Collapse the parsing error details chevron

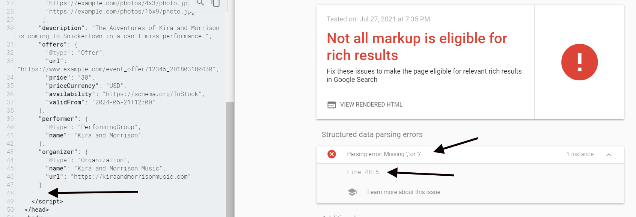point(609,155)
